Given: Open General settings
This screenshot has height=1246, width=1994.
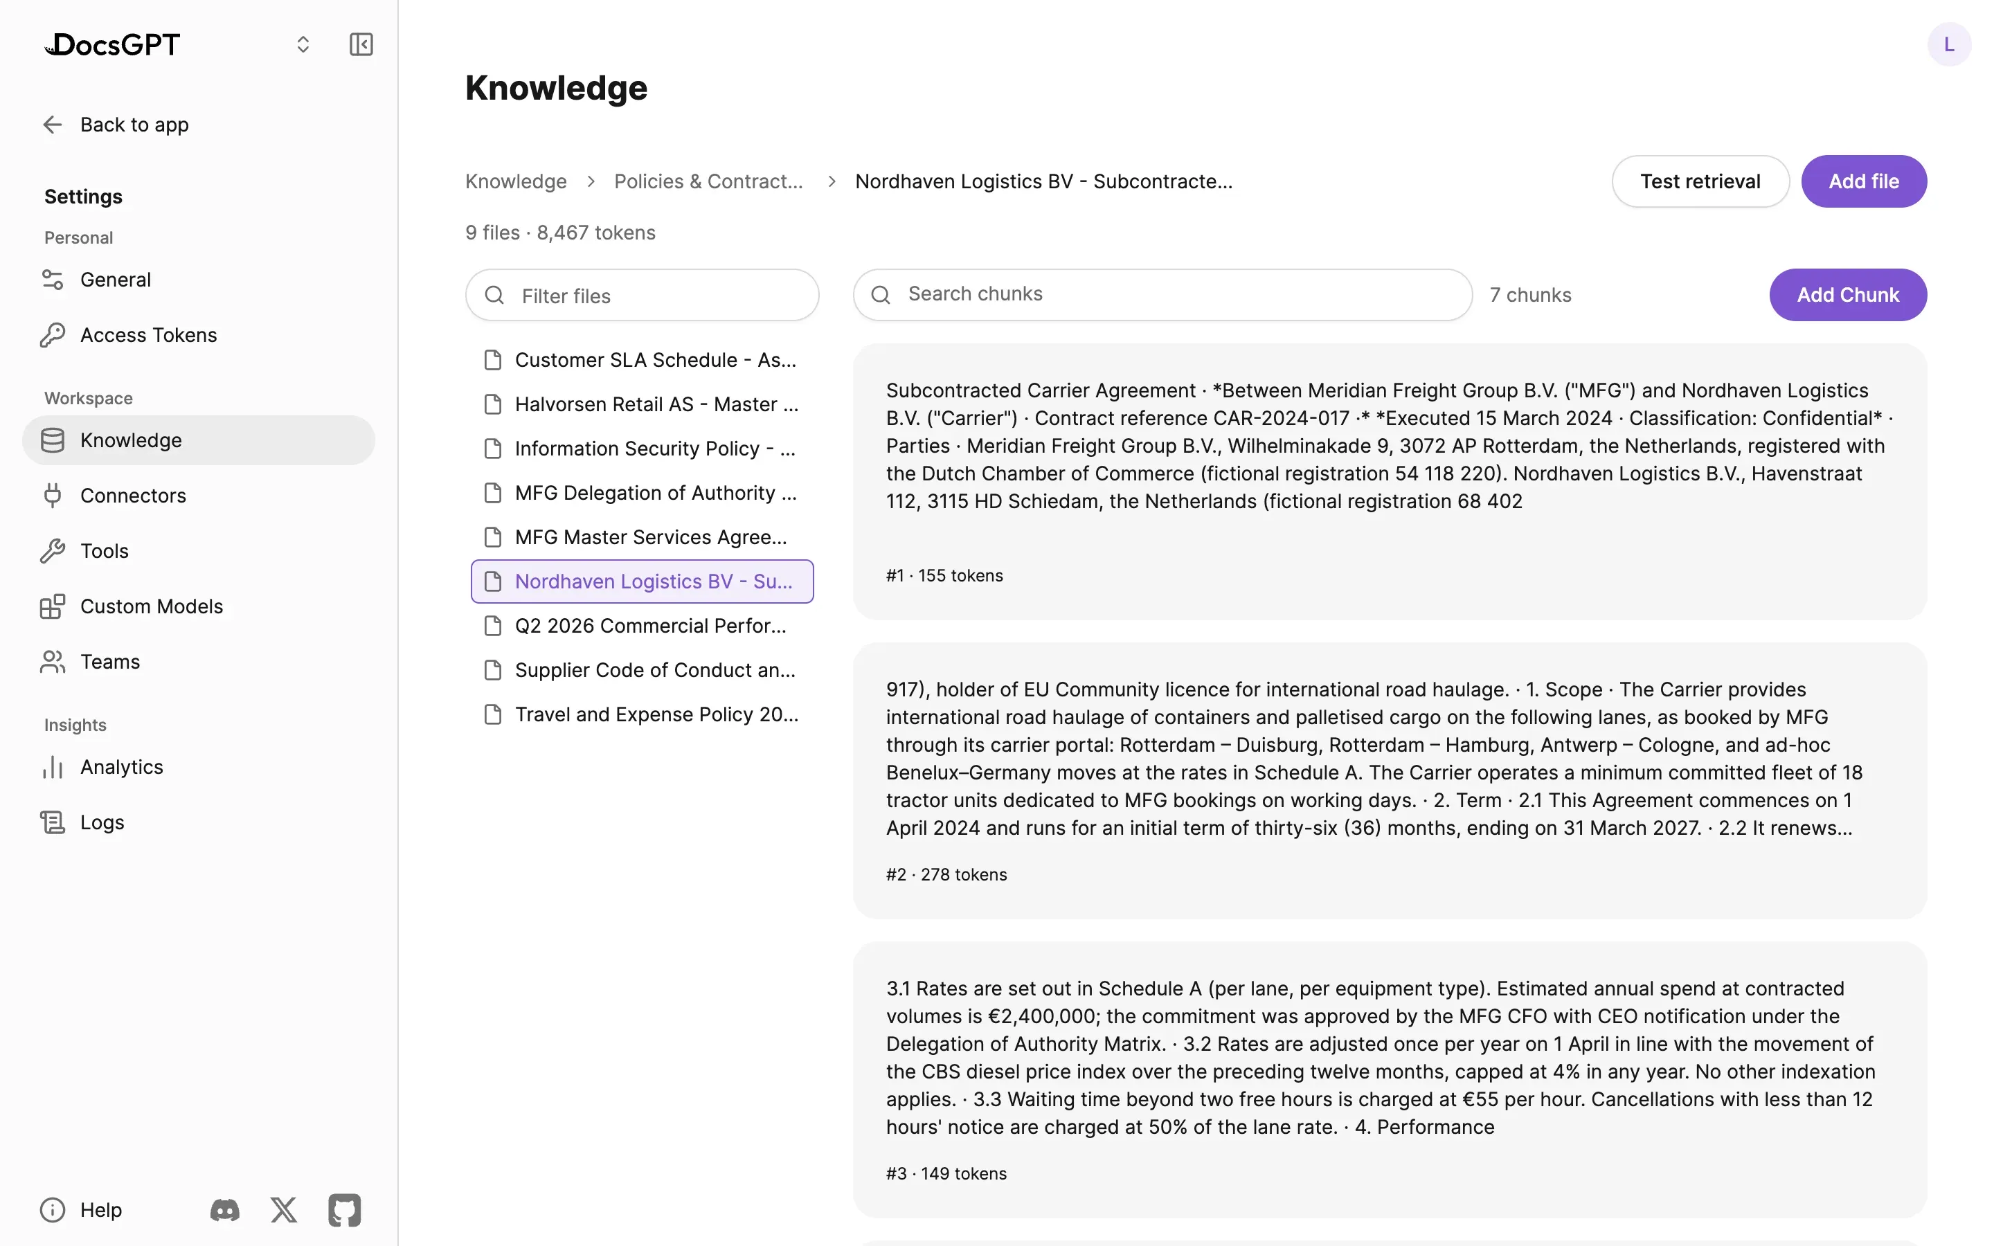Looking at the screenshot, I should click(199, 280).
